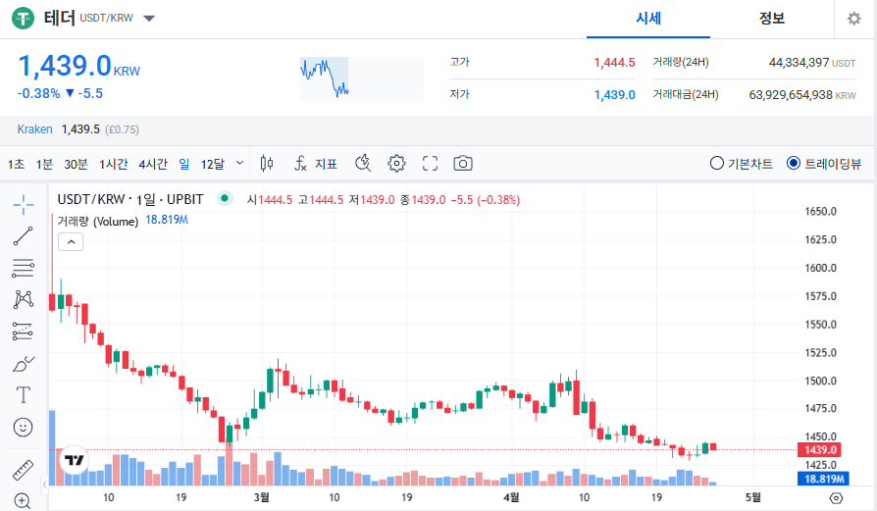Click the 고가 value 1,444.5
Viewport: 877px width, 511px height.
614,62
